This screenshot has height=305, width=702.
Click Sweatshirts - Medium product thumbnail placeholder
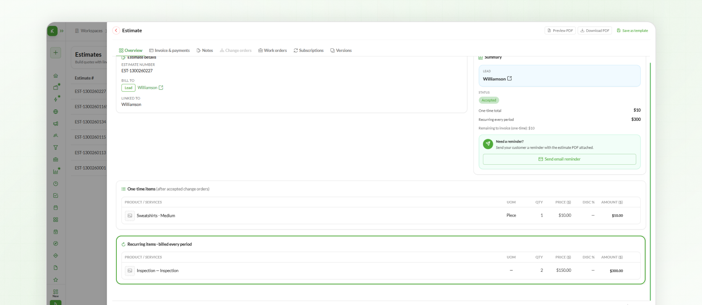coord(130,216)
